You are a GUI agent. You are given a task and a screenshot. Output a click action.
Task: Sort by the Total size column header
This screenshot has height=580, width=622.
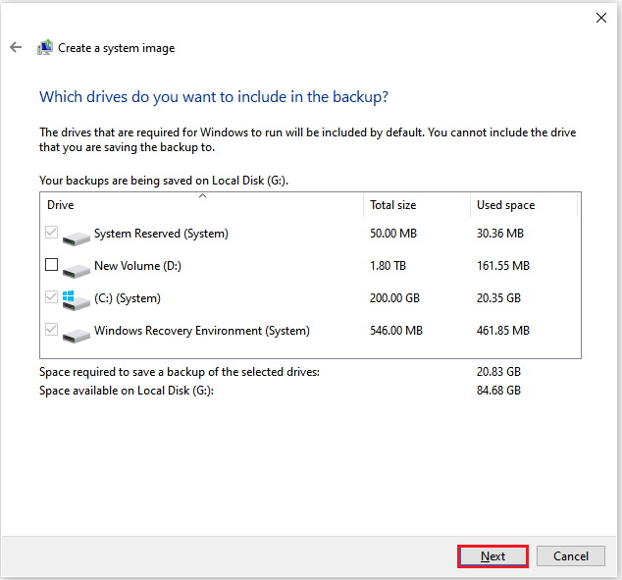[417, 205]
